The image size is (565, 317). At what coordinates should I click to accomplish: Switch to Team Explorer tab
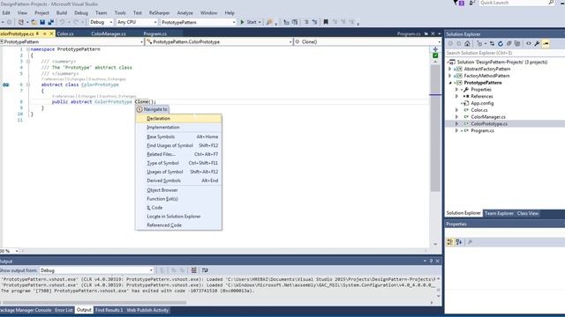499,213
